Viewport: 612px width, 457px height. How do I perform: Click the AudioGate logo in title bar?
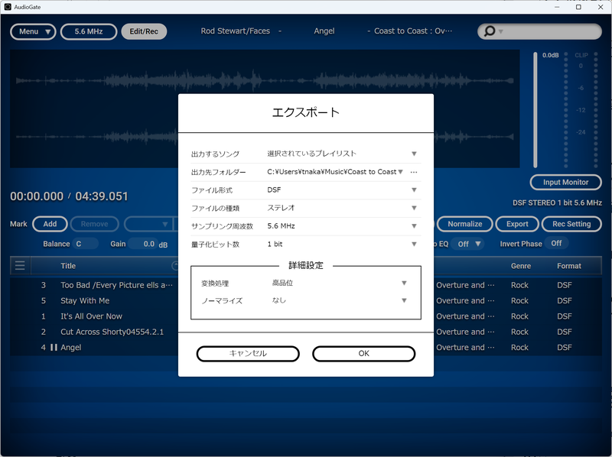8,7
